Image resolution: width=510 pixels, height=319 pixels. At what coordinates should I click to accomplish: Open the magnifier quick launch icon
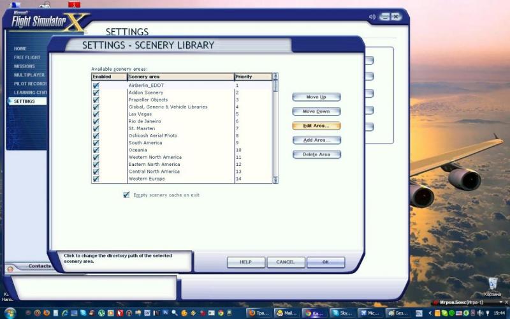point(175,313)
